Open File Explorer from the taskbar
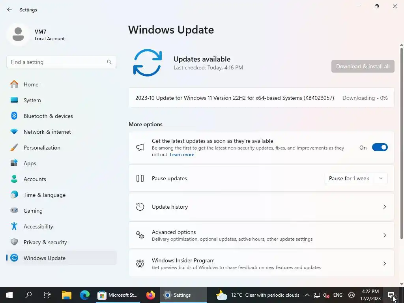This screenshot has height=303, width=404. [66, 295]
